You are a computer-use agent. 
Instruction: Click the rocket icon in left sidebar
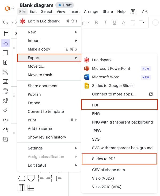5,101
